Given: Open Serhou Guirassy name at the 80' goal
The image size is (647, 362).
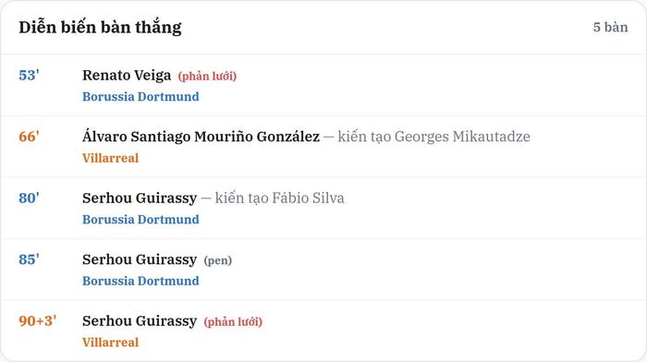Looking at the screenshot, I should [x=140, y=198].
